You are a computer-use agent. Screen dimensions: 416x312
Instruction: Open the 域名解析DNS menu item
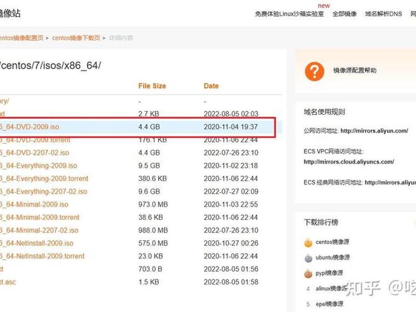point(383,14)
